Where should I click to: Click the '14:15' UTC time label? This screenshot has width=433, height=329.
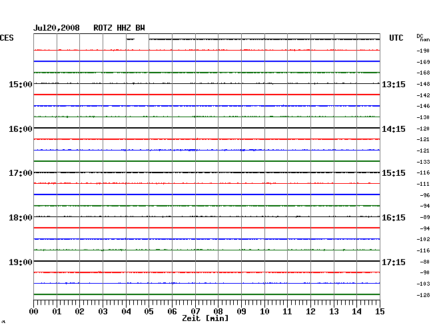tap(394, 129)
